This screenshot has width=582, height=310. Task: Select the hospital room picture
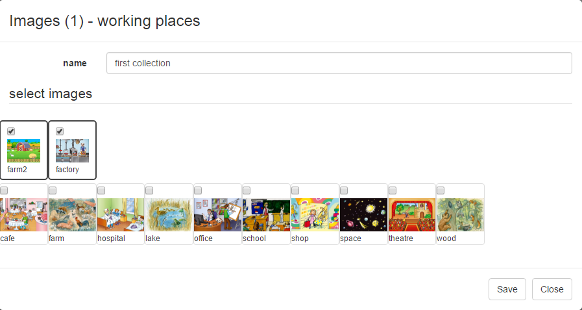coord(121,214)
